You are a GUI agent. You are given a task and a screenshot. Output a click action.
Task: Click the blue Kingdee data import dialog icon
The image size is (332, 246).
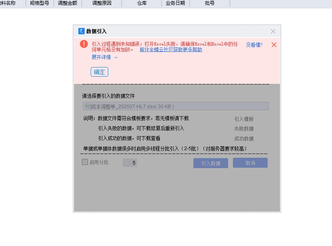(82, 31)
